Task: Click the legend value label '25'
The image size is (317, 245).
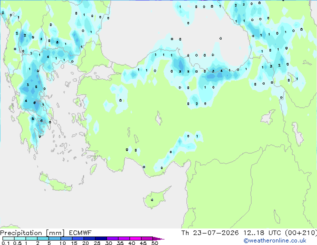Action: click(97, 243)
